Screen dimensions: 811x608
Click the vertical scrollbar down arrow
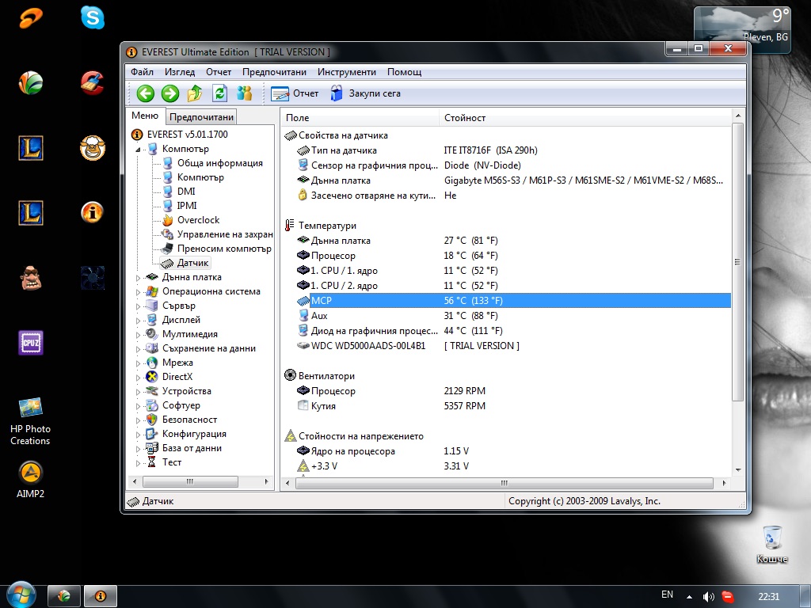pyautogui.click(x=738, y=470)
